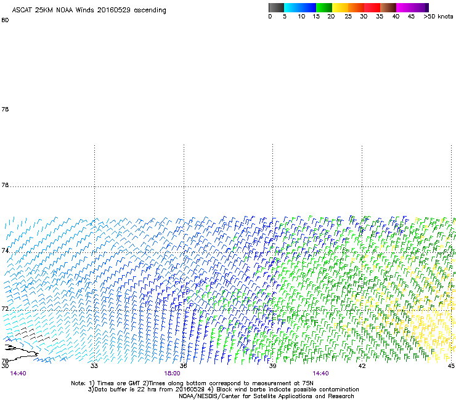
Task: Click the '42' longitude axis label
Action: pyautogui.click(x=362, y=366)
